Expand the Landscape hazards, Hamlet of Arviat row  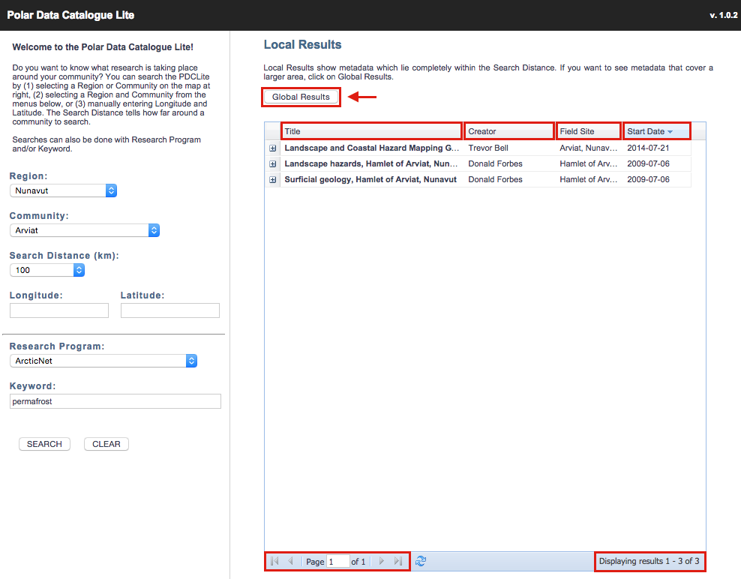click(273, 164)
